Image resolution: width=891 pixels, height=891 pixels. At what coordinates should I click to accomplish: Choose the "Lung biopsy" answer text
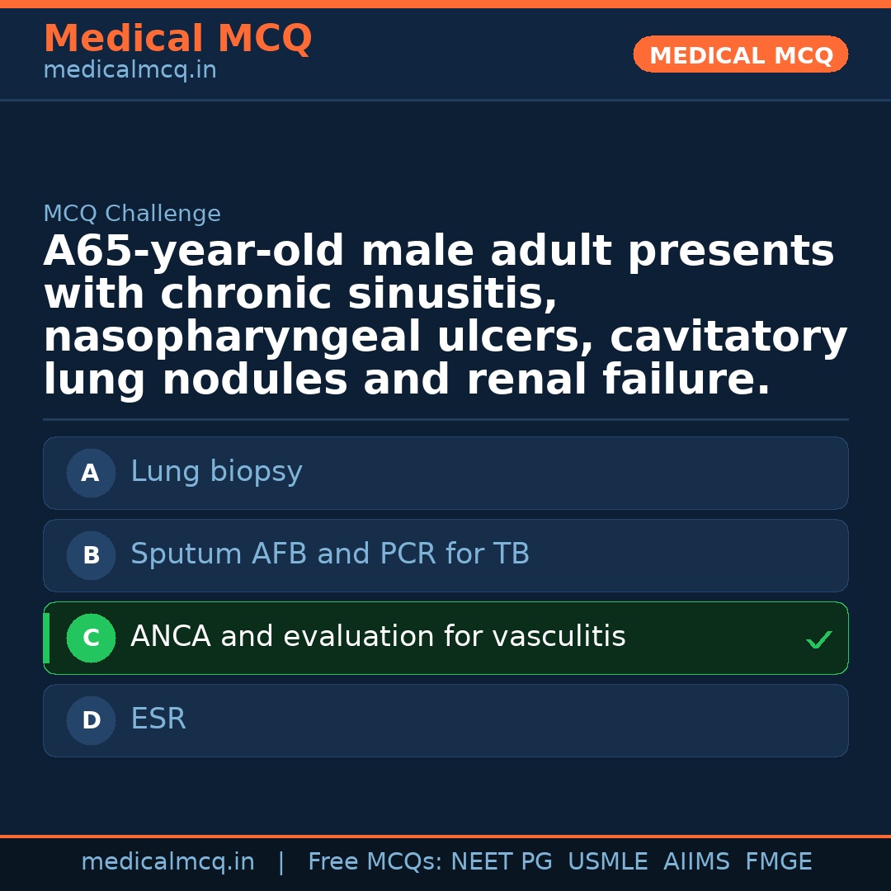[216, 472]
